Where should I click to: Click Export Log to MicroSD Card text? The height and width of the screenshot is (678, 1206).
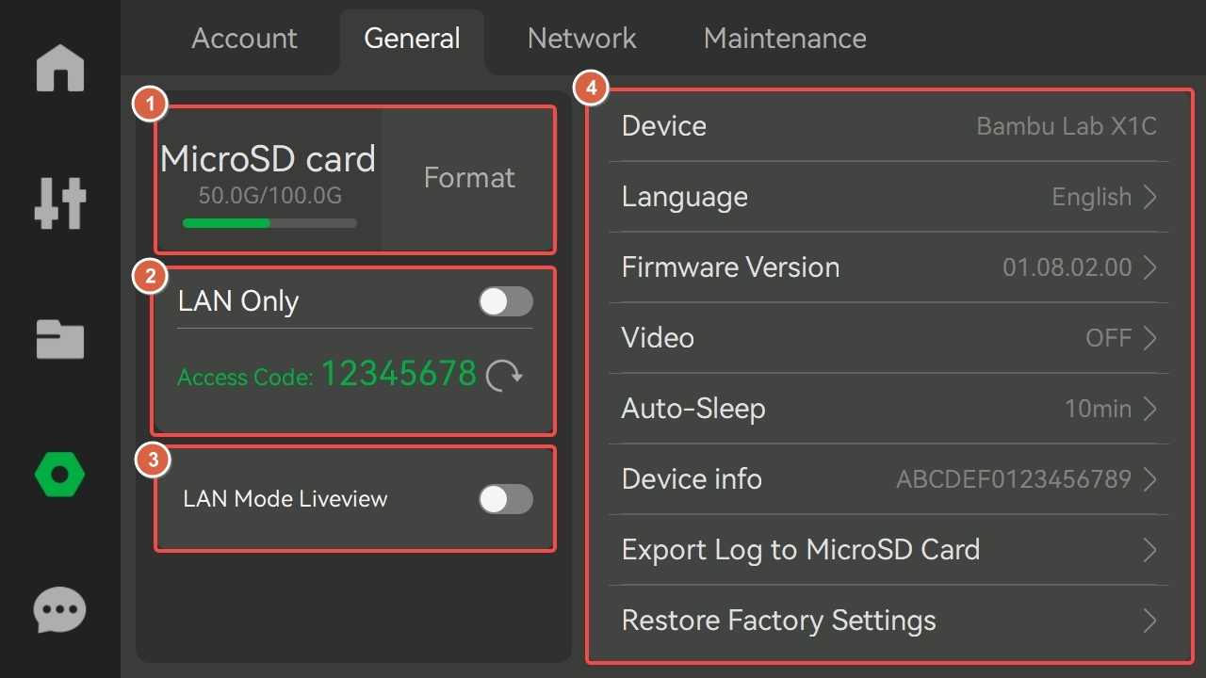tap(801, 550)
